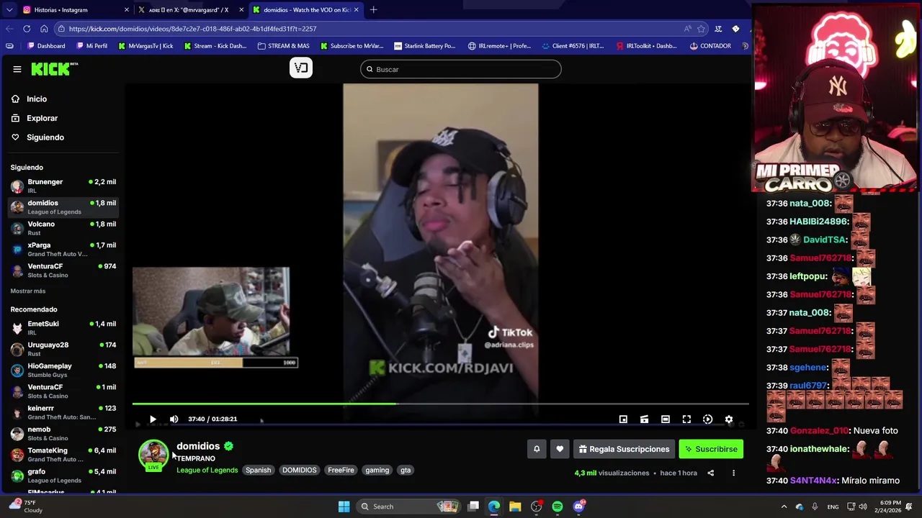Open the tab search dropdown

(x=9, y=10)
